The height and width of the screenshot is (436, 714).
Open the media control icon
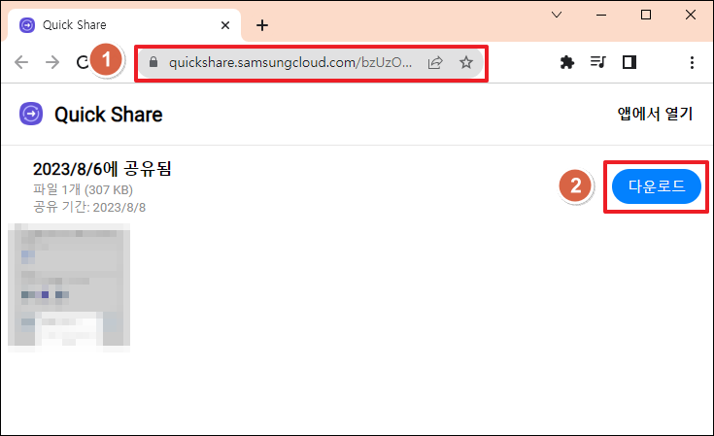pos(597,62)
